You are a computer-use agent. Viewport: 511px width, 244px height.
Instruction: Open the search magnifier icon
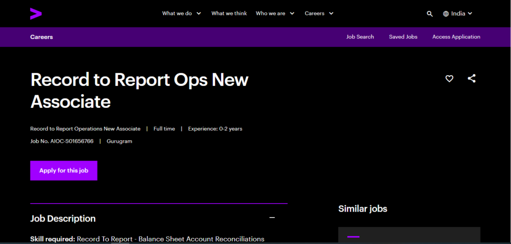tap(430, 13)
